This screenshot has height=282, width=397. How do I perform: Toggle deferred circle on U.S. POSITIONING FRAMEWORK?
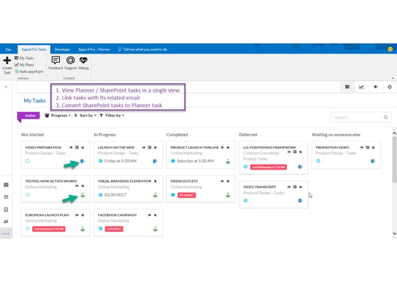coord(246,167)
